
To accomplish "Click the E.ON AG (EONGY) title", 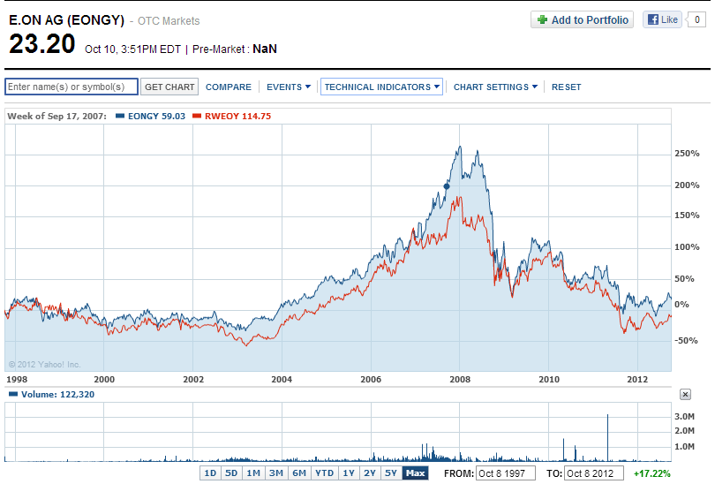I will [66, 20].
